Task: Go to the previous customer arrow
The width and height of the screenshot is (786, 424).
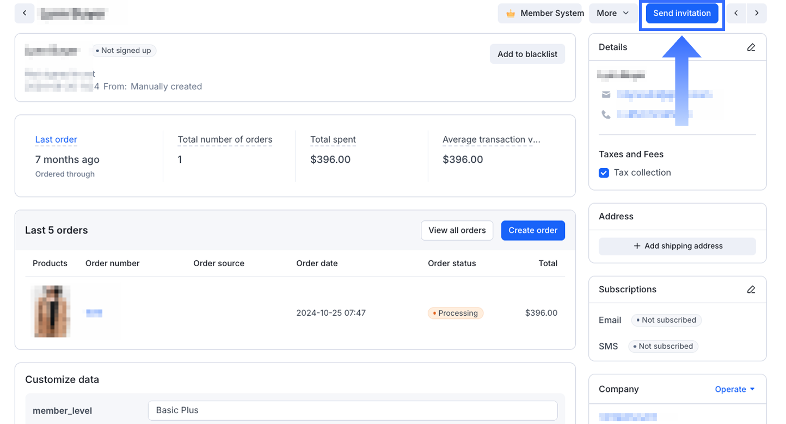Action: 736,13
